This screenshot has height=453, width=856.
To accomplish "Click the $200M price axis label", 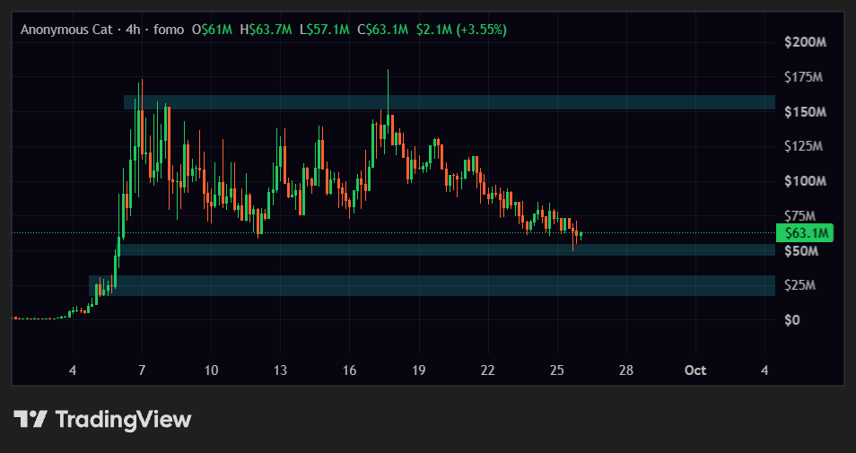I will click(805, 42).
